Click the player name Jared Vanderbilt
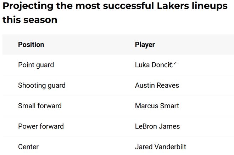 coord(160,147)
